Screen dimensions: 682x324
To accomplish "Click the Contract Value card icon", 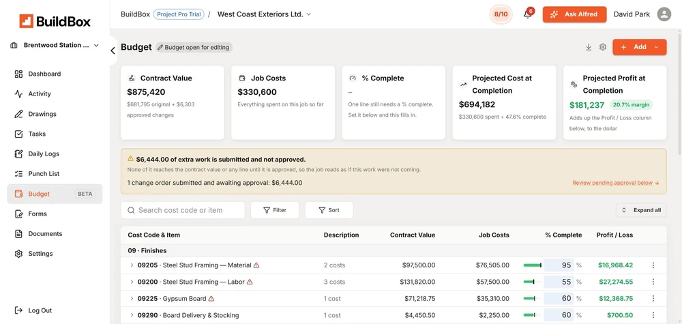I will point(132,78).
